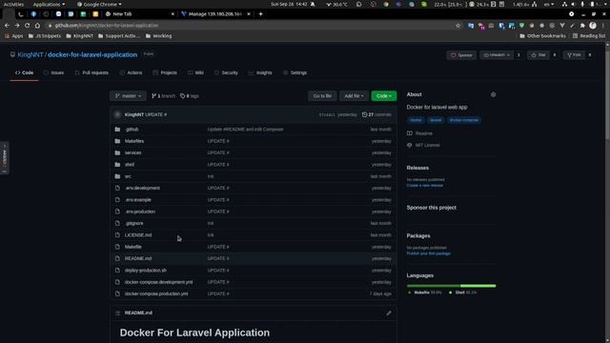Reload the page

pos(27,26)
